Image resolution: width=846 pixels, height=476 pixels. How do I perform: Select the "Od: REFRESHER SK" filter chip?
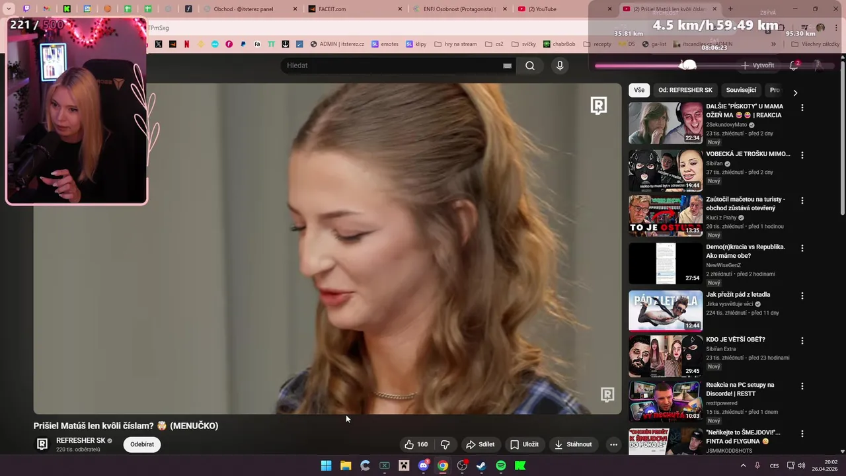click(685, 90)
